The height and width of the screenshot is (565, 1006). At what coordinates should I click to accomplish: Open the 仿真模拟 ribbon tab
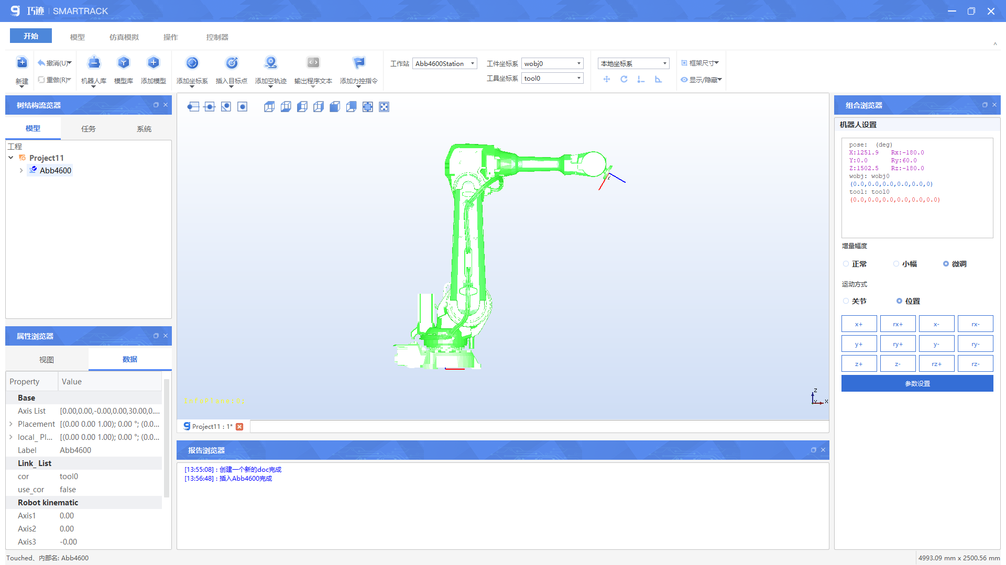point(124,37)
